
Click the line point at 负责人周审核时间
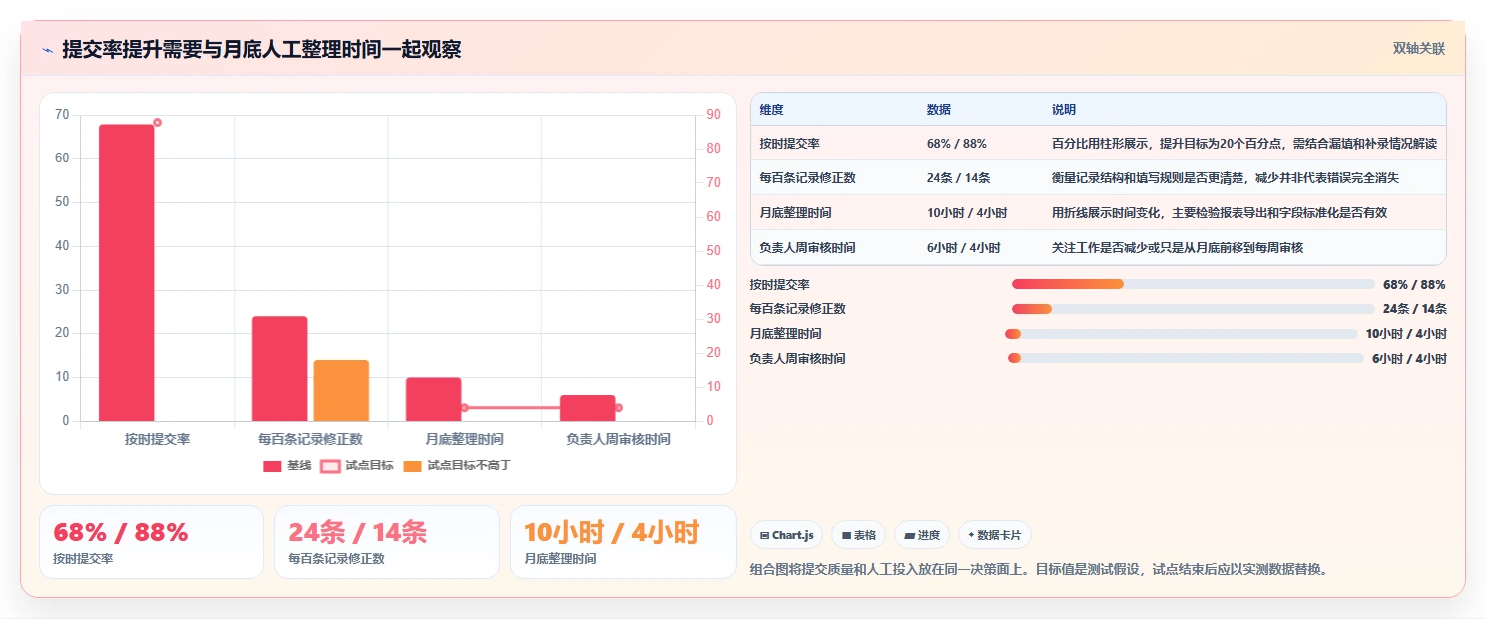(x=618, y=407)
